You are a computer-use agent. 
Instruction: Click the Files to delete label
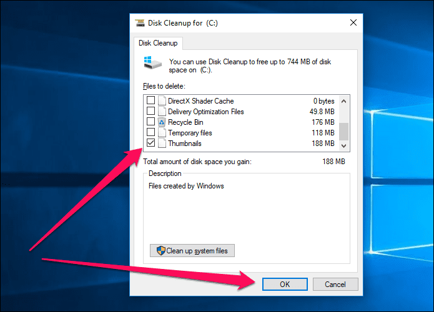(164, 86)
